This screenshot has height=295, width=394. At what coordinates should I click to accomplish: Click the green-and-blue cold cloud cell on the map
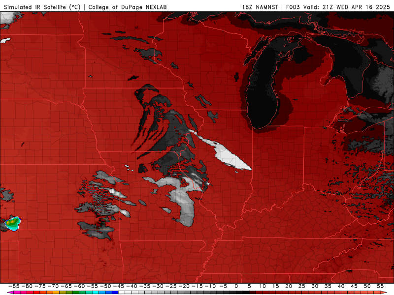[13, 223]
